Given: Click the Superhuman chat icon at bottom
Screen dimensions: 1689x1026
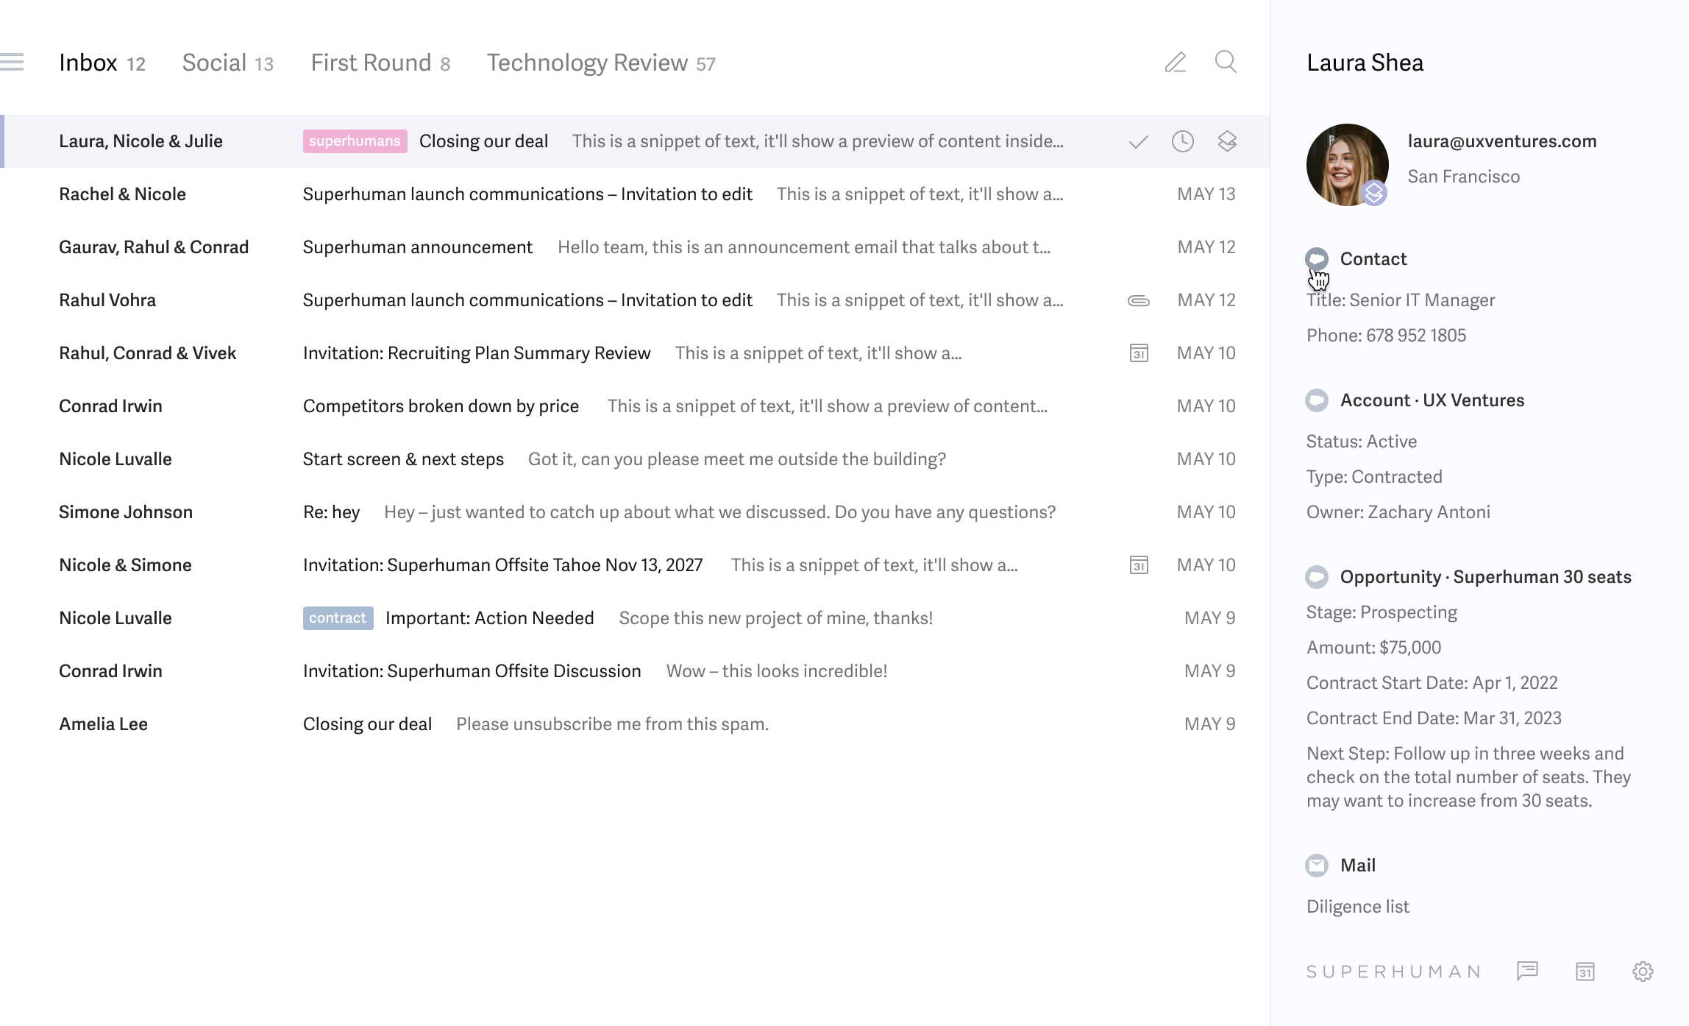Looking at the screenshot, I should tap(1527, 972).
